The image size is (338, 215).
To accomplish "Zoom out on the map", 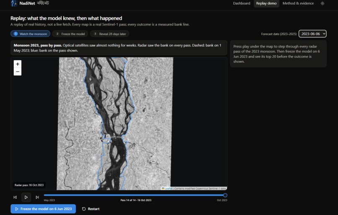I will [x=18, y=72].
